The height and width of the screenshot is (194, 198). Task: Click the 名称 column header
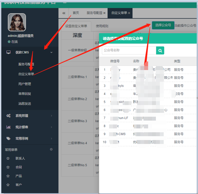(x=136, y=61)
